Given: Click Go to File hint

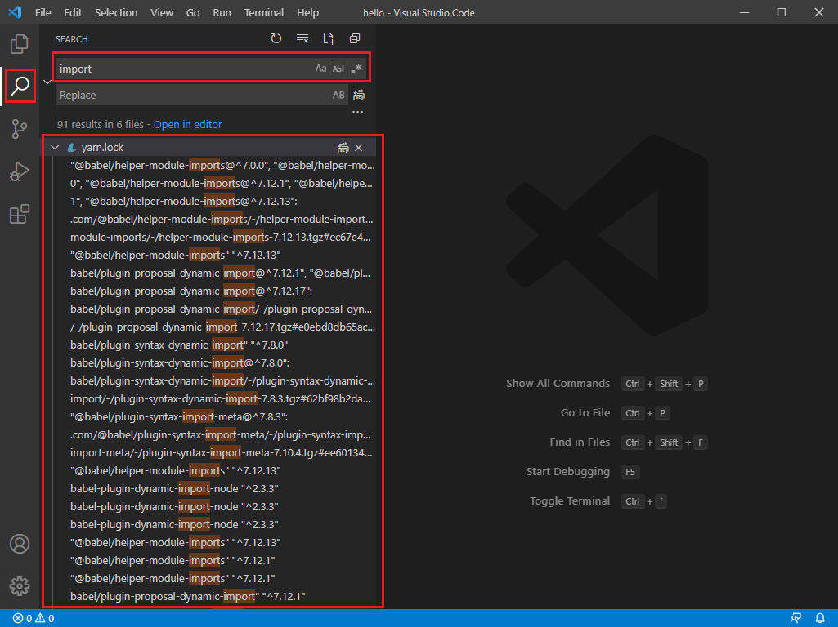Looking at the screenshot, I should (585, 412).
